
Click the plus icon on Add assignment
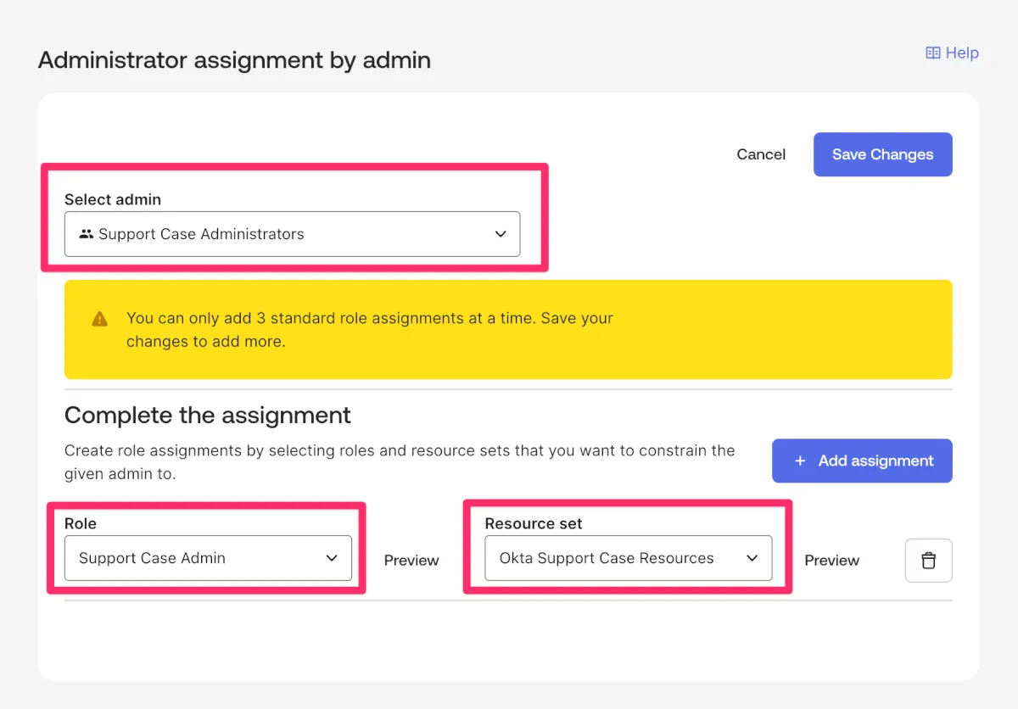tap(799, 461)
